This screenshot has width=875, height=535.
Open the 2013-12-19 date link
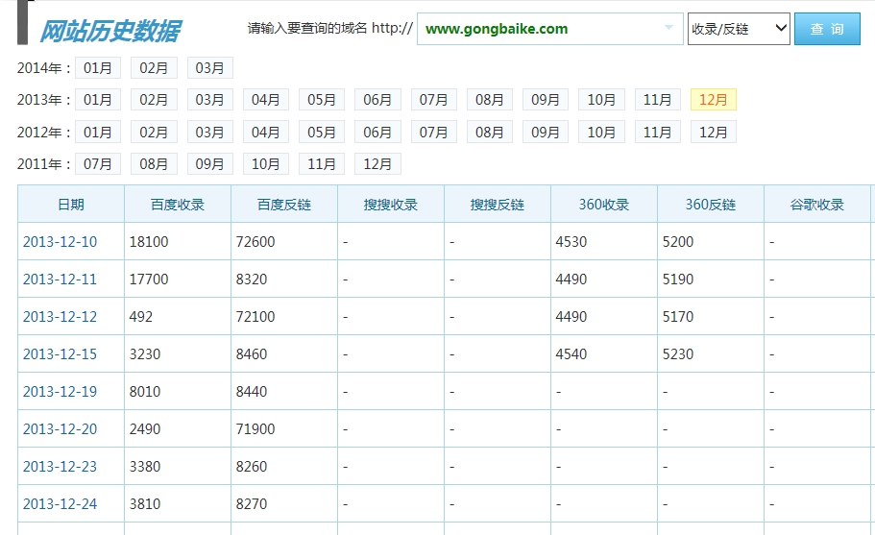[x=60, y=391]
